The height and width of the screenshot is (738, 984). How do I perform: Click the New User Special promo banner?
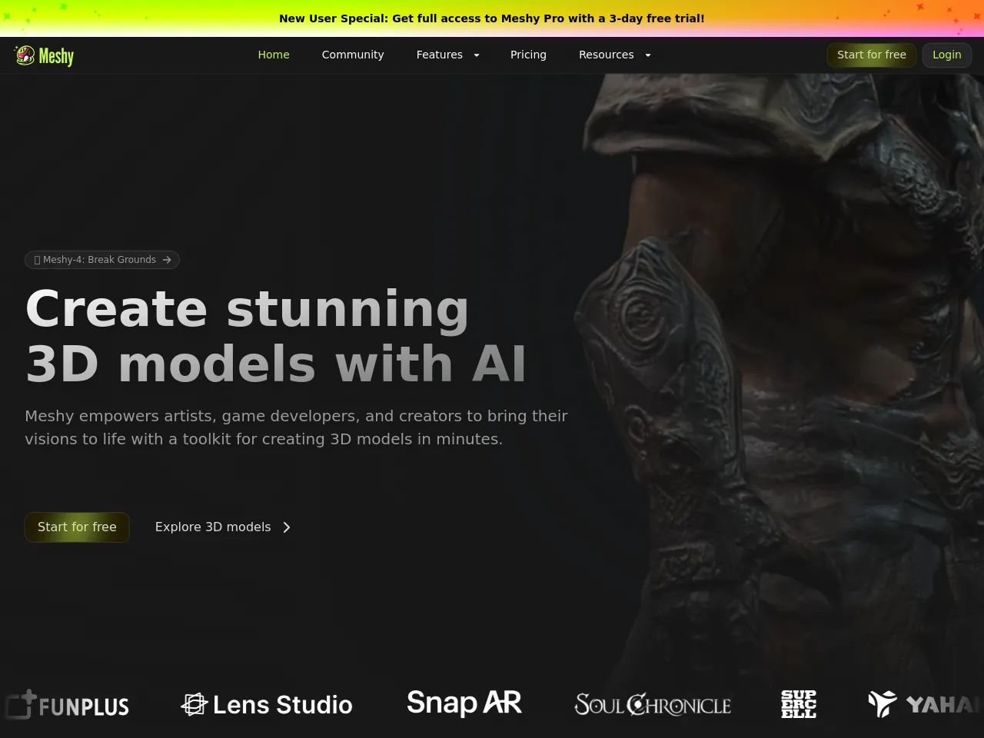coord(492,18)
